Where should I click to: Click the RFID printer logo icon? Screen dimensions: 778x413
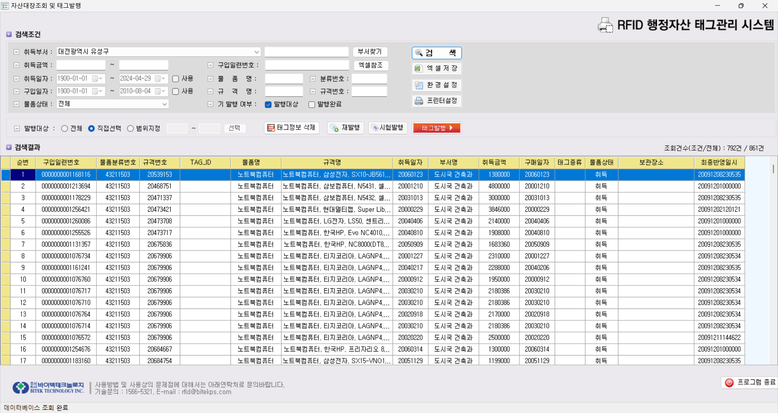pos(605,25)
